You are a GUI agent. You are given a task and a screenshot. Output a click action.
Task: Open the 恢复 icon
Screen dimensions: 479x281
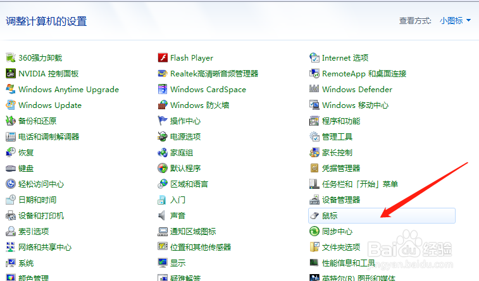click(11, 152)
